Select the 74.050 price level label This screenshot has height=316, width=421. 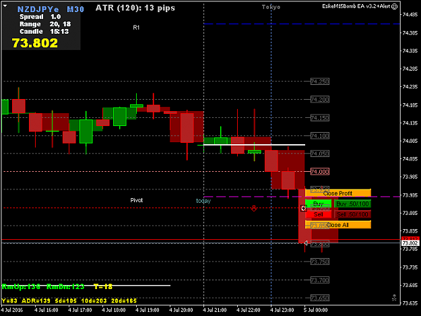click(x=319, y=154)
